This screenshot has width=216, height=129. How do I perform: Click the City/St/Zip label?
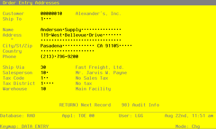(18, 46)
